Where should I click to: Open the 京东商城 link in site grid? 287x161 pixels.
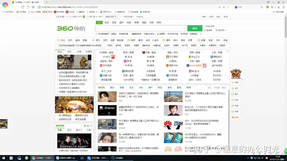(106, 65)
